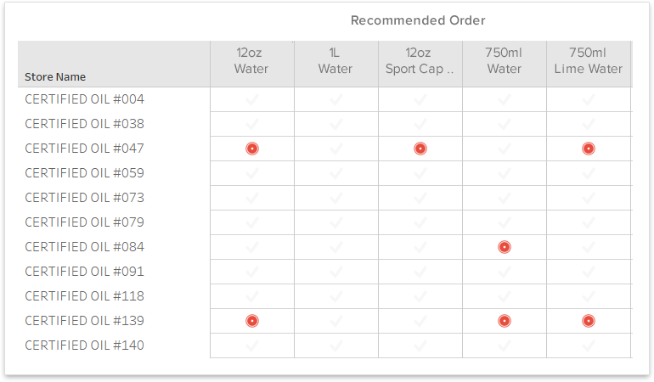Screen dimensions: 654x382
Task: Click red alert for #047 750ml Lime Water
Action: tap(588, 149)
